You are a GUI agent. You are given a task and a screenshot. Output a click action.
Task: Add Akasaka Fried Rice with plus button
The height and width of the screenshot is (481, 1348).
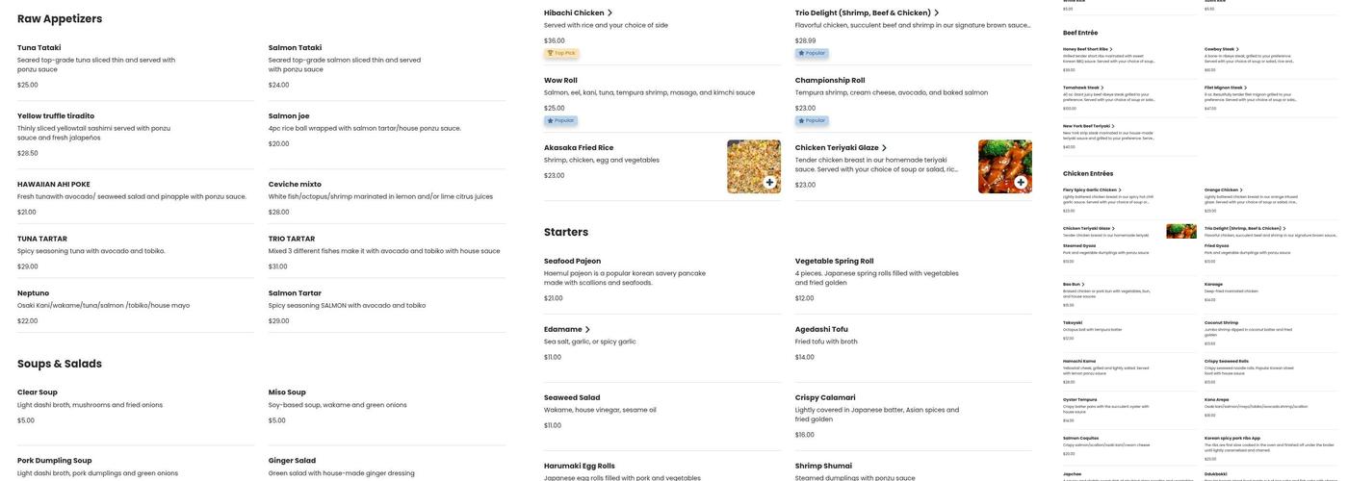click(x=769, y=182)
